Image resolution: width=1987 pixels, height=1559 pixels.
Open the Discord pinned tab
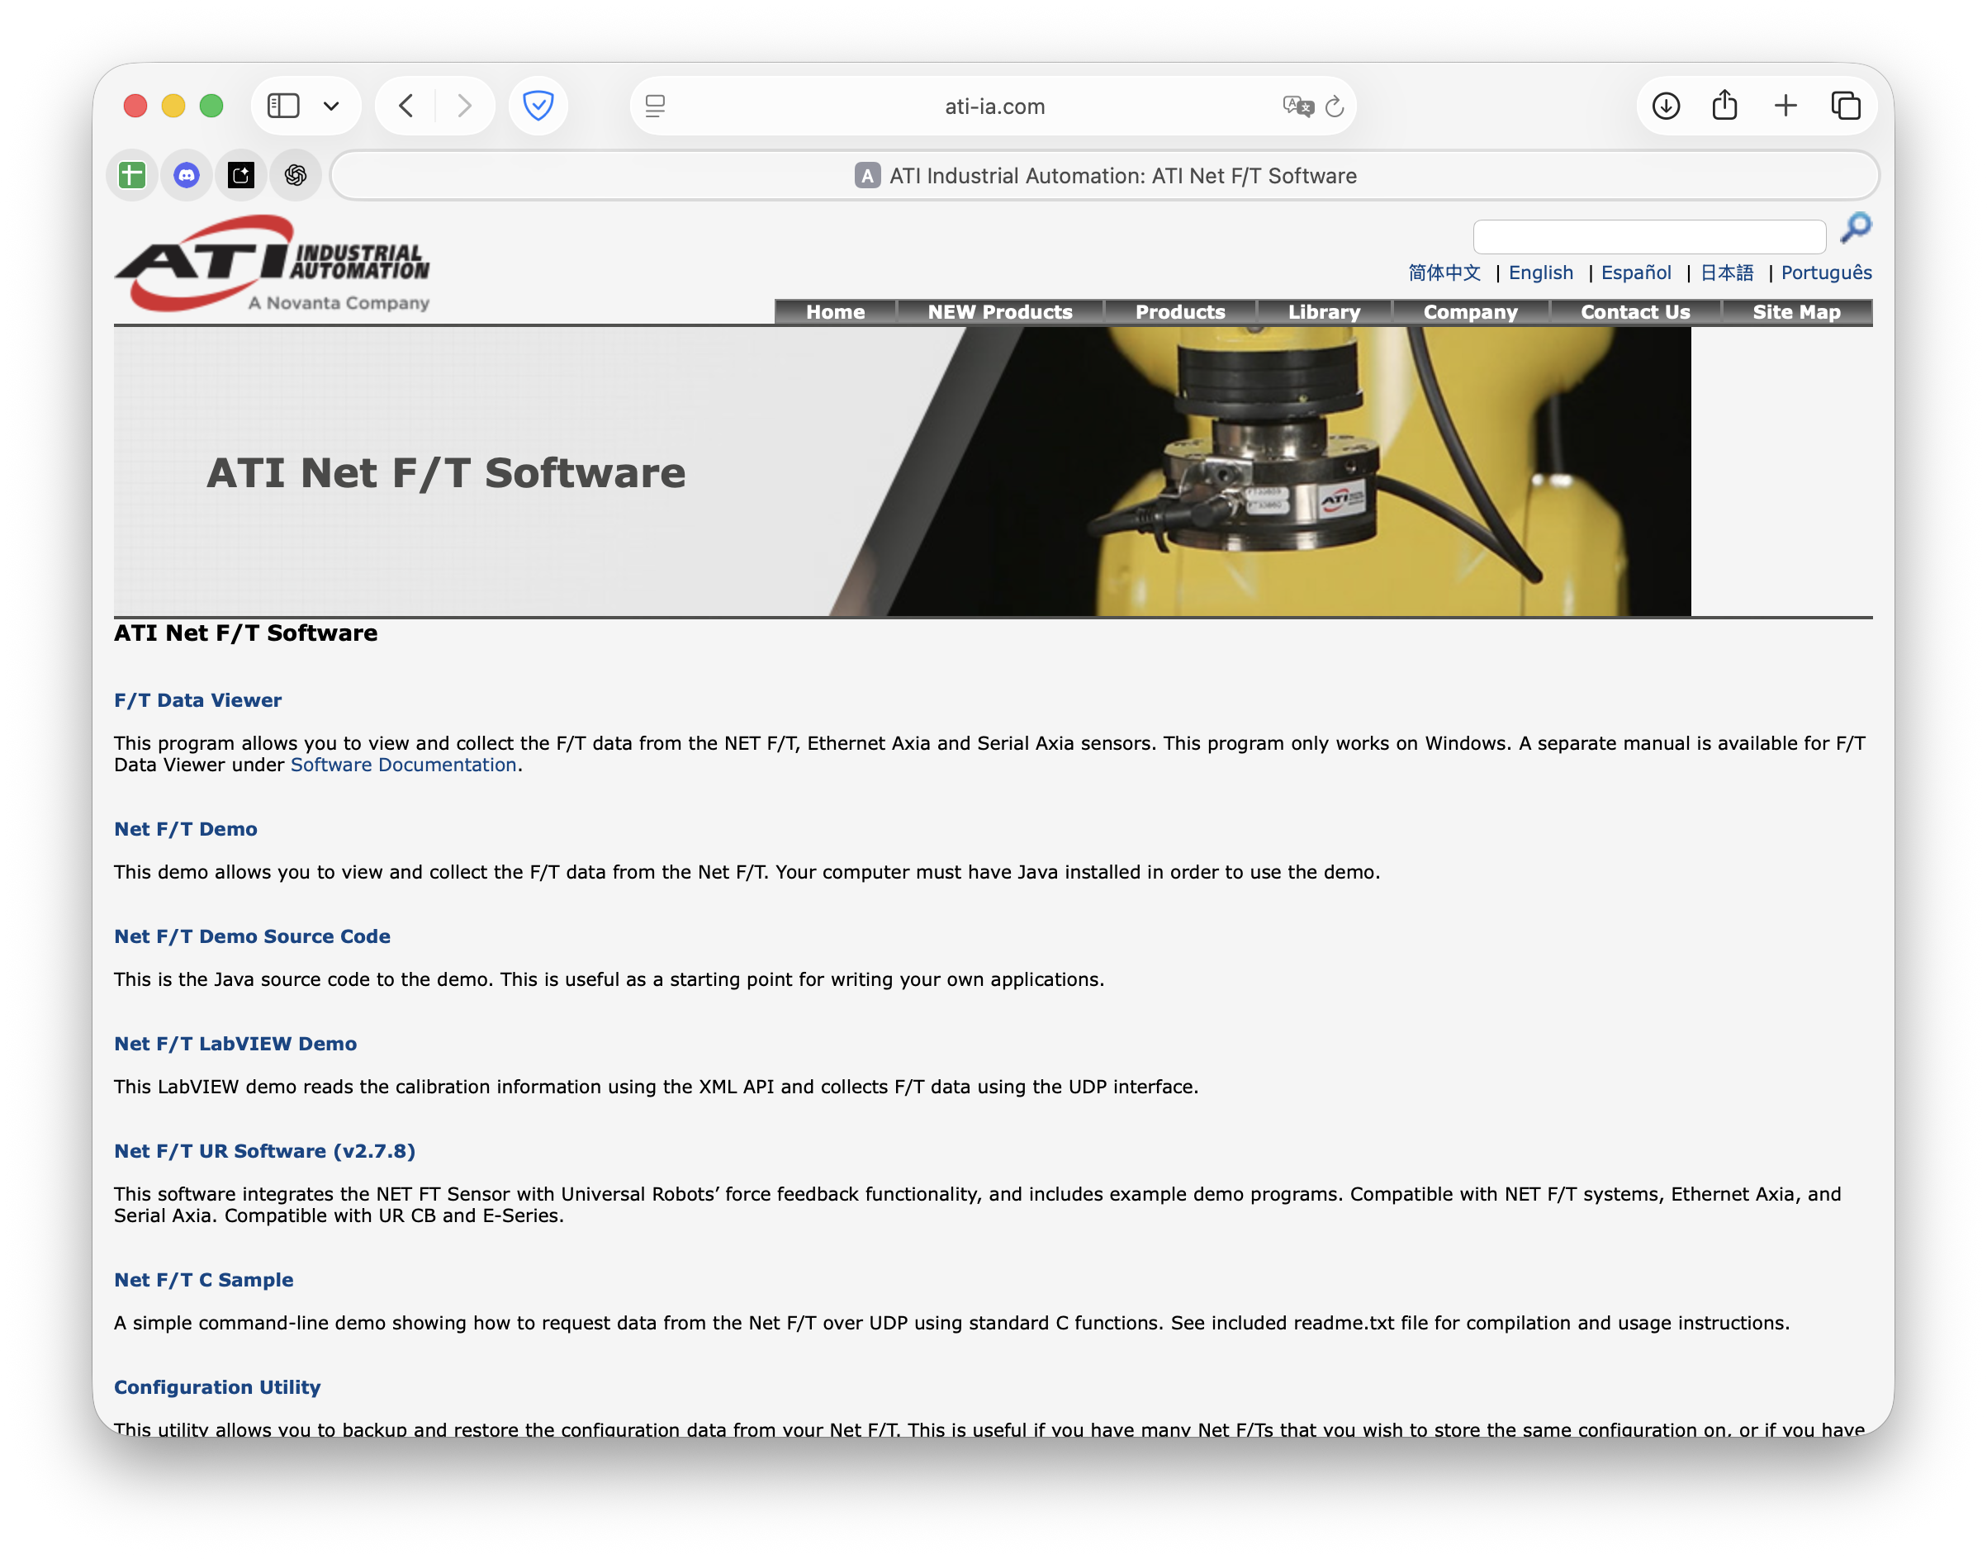(x=187, y=175)
